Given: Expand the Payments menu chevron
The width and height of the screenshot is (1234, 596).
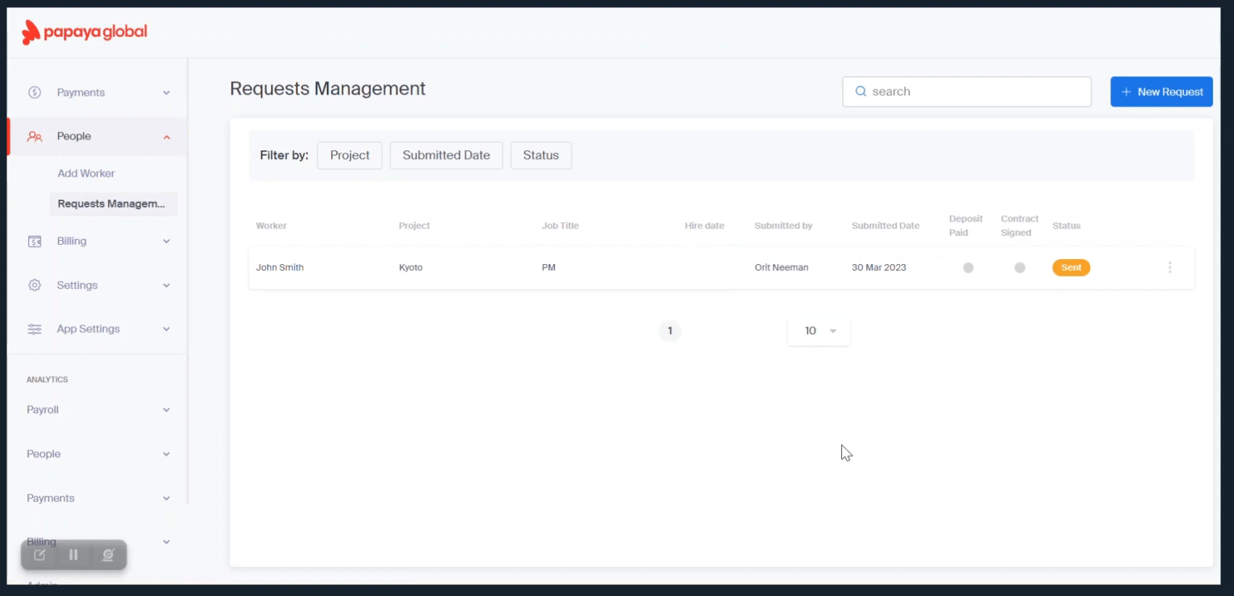Looking at the screenshot, I should point(166,93).
